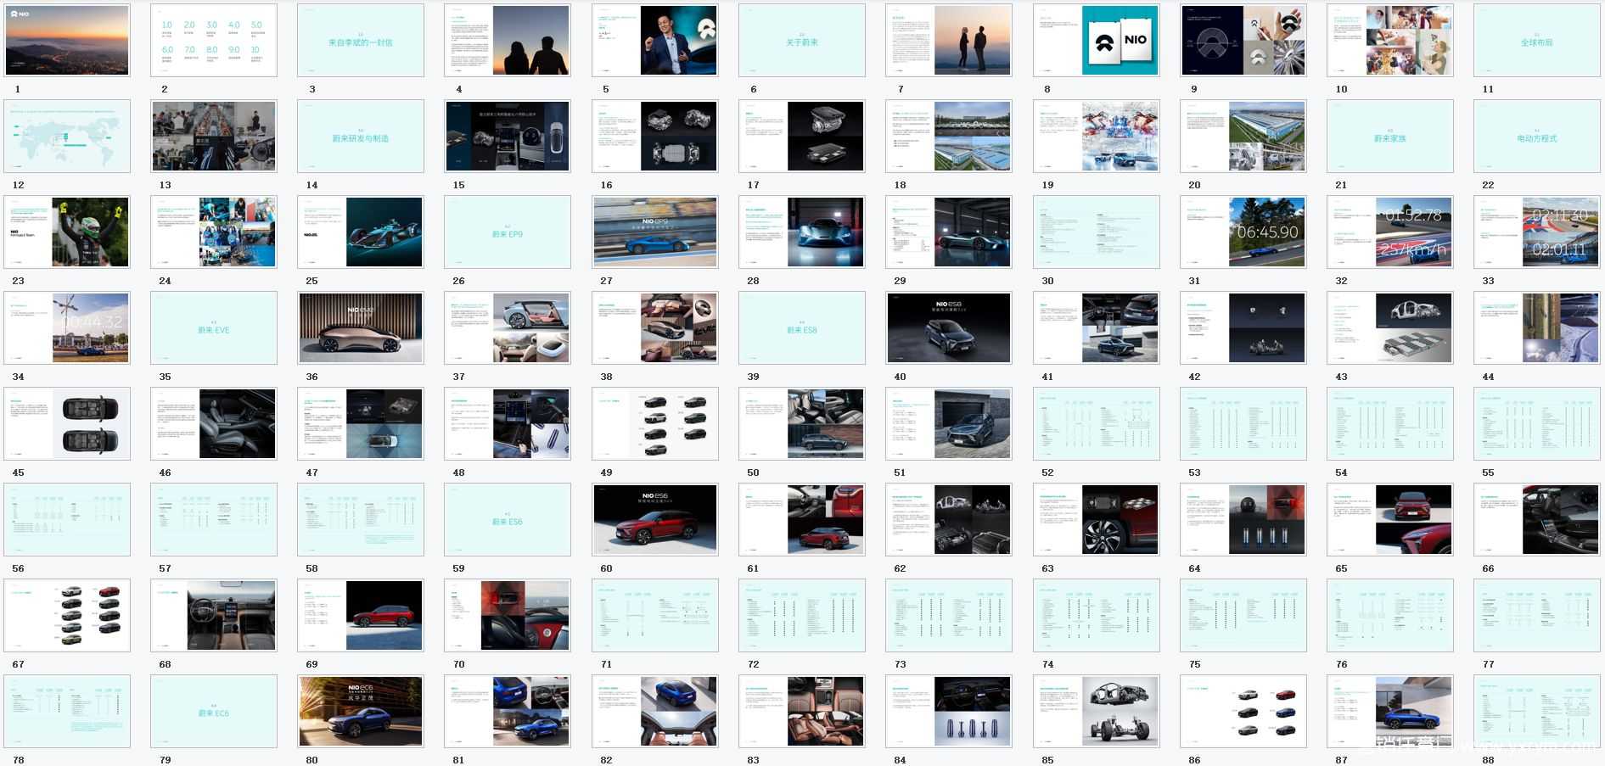Select slide 64 with four blue-lit cylinders

tap(1243, 519)
